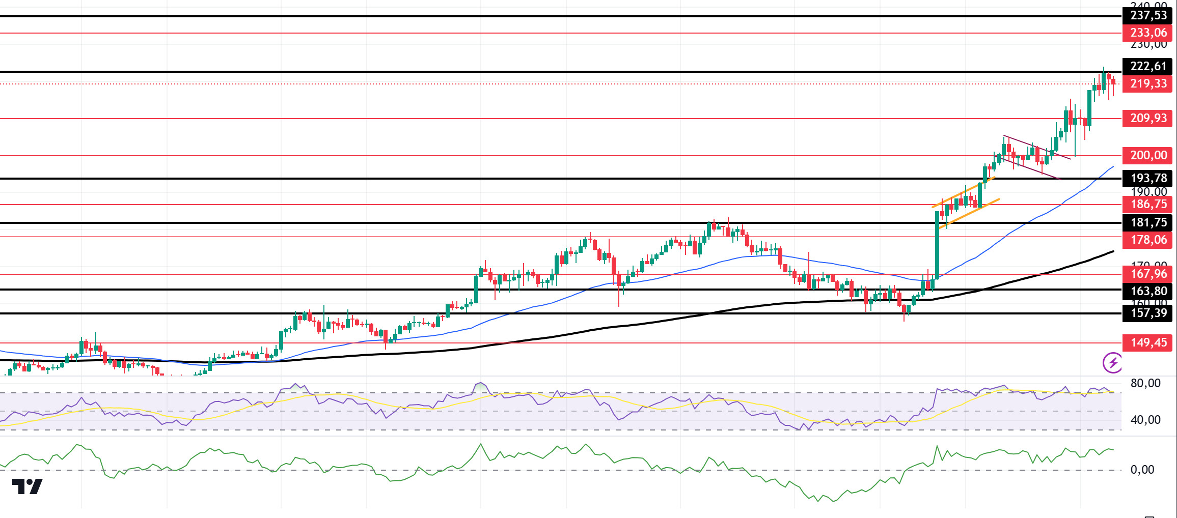Screen dimensions: 1177x518
Task: Select the 237,53 price label
Action: click(x=1148, y=16)
